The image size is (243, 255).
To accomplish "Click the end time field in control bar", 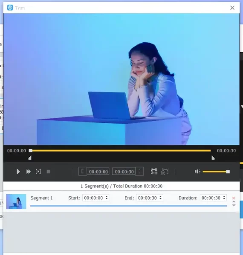I will [124, 172].
